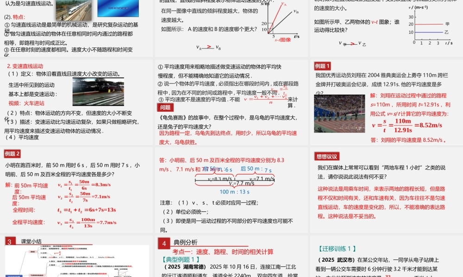Image resolution: width=463 pixels, height=277 pixels.
Task: Open the 例题 2 slide about 小明 running
Action: pyautogui.click(x=76, y=190)
